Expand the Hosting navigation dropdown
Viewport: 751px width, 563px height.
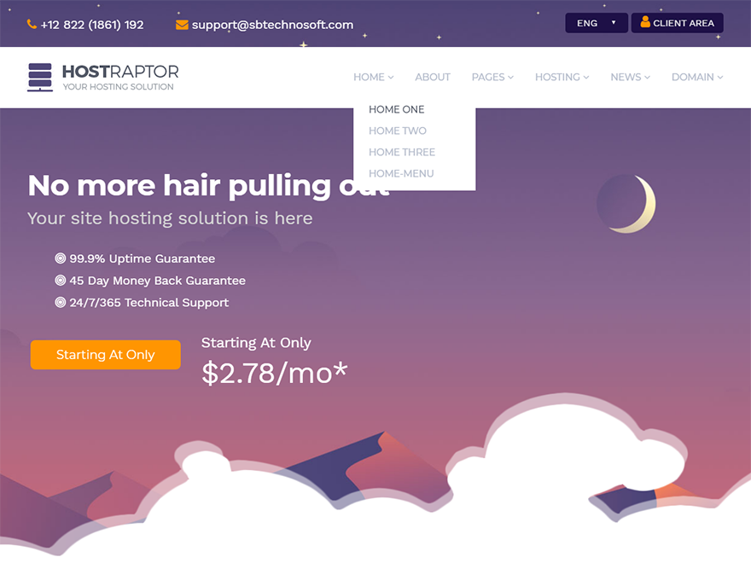pos(562,77)
